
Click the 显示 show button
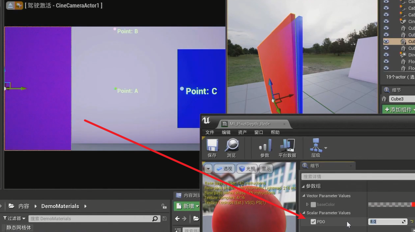[266, 168]
